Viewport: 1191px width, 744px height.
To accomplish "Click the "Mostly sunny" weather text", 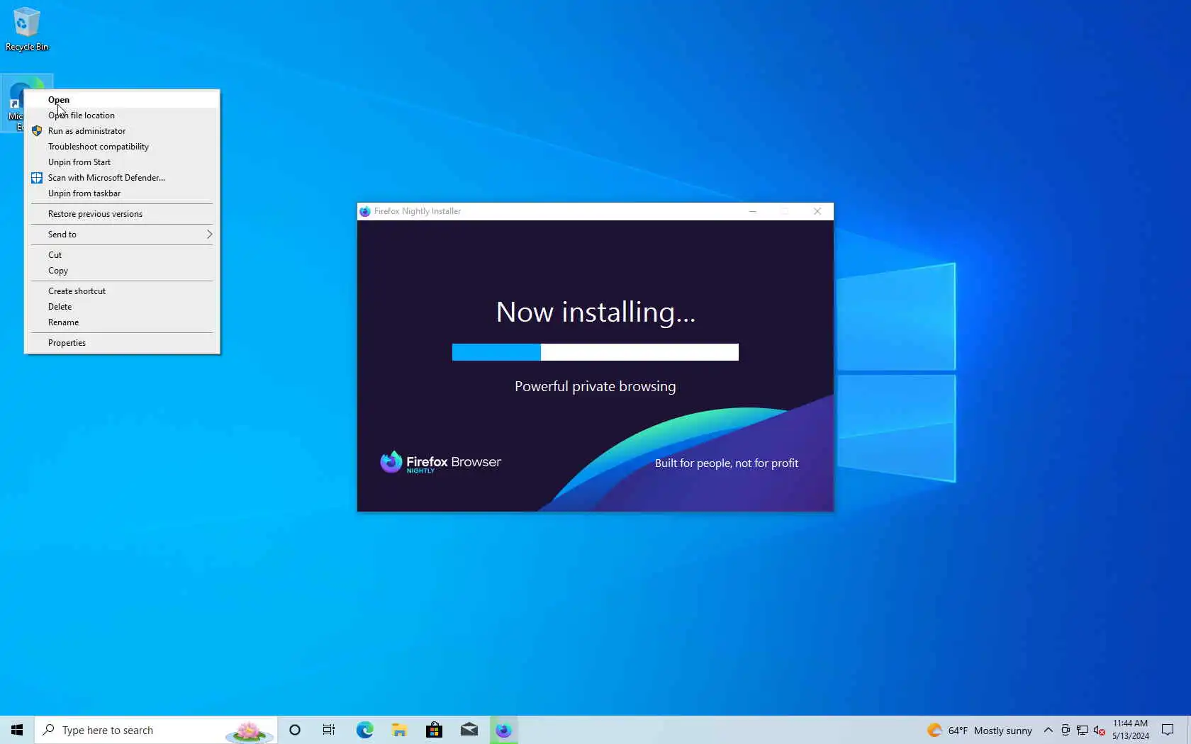I will [x=1002, y=731].
